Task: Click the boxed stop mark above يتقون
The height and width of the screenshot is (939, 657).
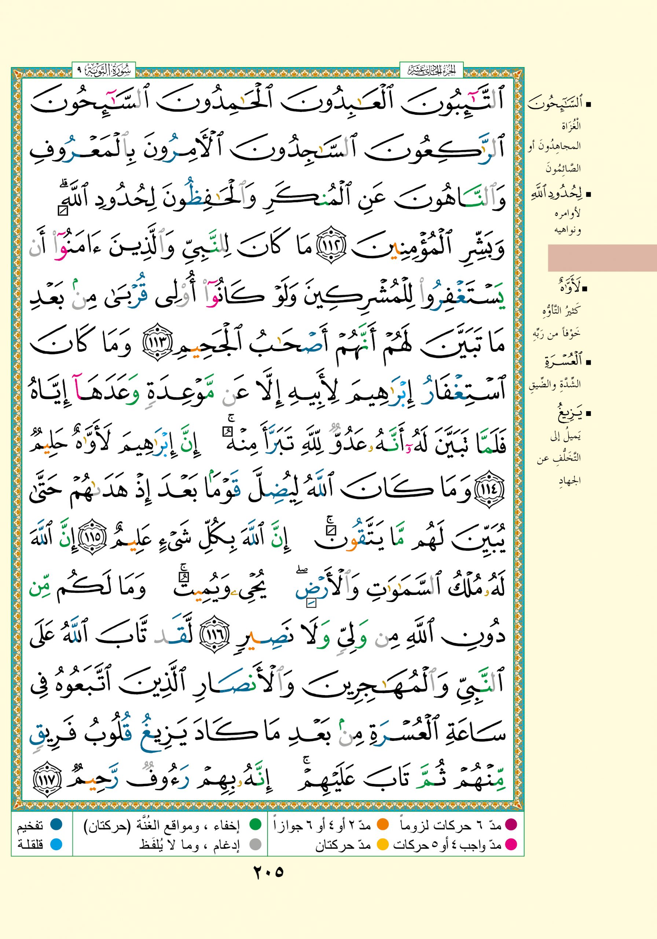Action: (x=333, y=530)
